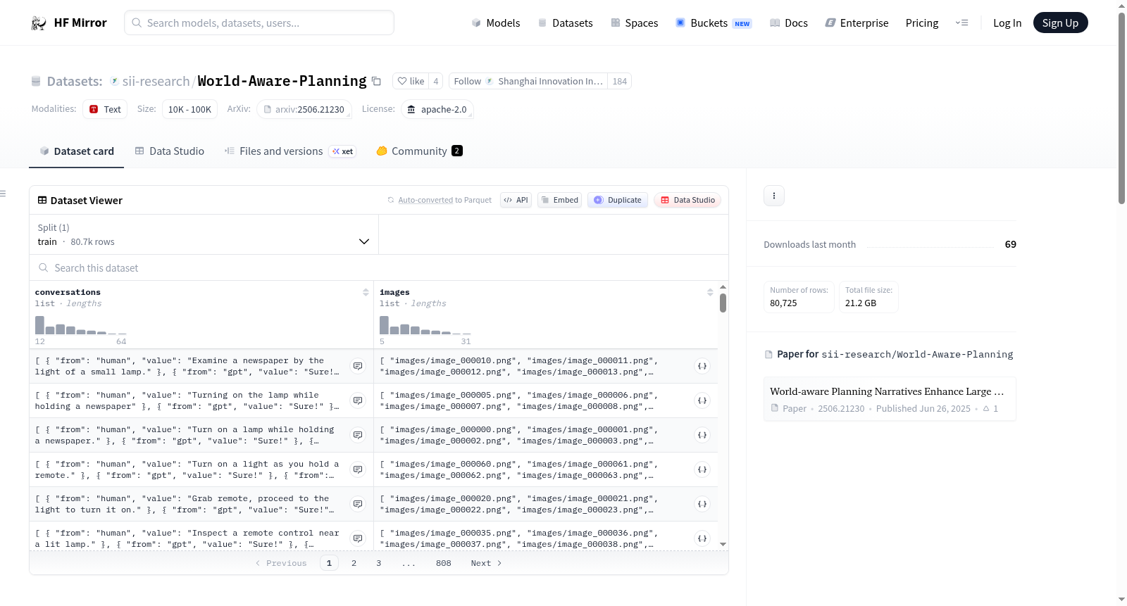Image resolution: width=1127 pixels, height=606 pixels.
Task: Switch to the Data Studio tab
Action: [170, 151]
